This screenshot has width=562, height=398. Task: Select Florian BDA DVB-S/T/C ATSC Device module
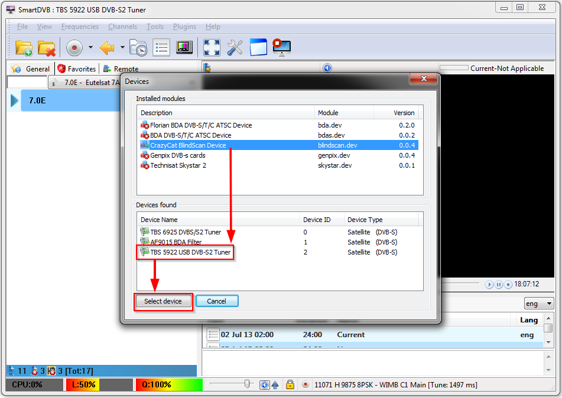click(x=278, y=125)
